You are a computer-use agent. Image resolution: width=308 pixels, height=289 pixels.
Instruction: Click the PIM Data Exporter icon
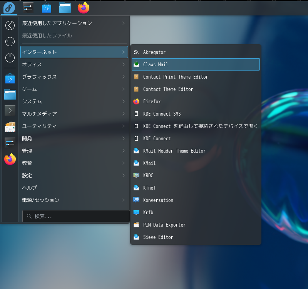[x=136, y=225]
